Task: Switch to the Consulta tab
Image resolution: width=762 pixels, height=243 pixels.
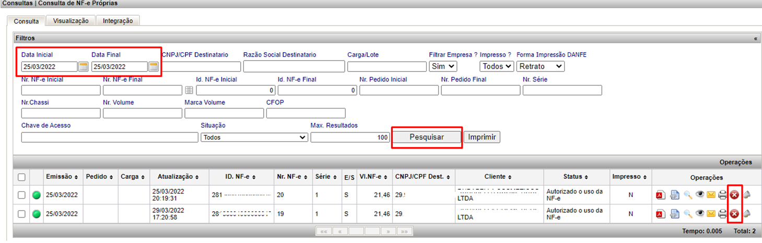Action: [26, 21]
